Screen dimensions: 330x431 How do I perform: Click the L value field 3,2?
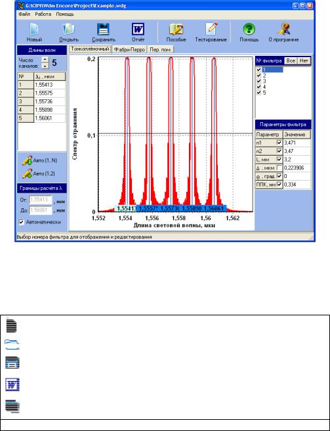297,159
